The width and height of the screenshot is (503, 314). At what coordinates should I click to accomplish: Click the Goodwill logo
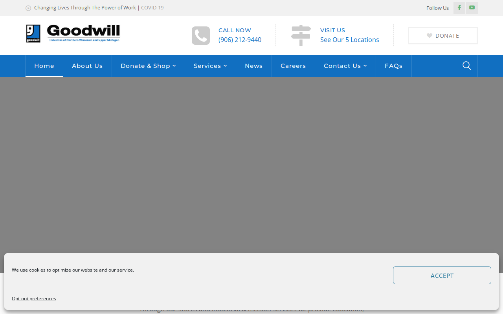tap(73, 33)
